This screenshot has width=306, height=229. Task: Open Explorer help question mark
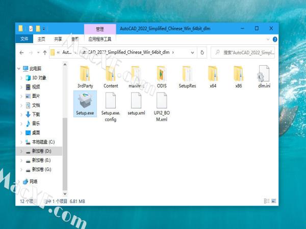[275, 39]
